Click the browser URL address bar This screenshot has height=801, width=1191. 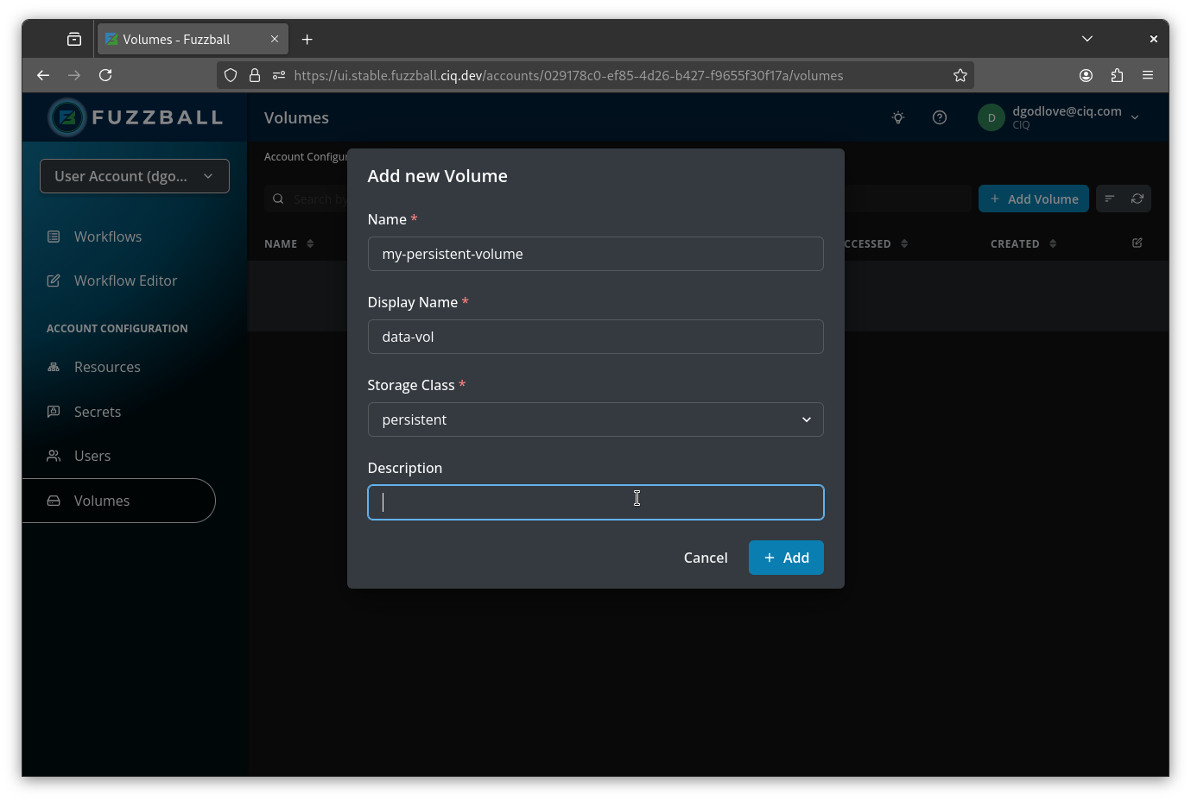coord(596,75)
